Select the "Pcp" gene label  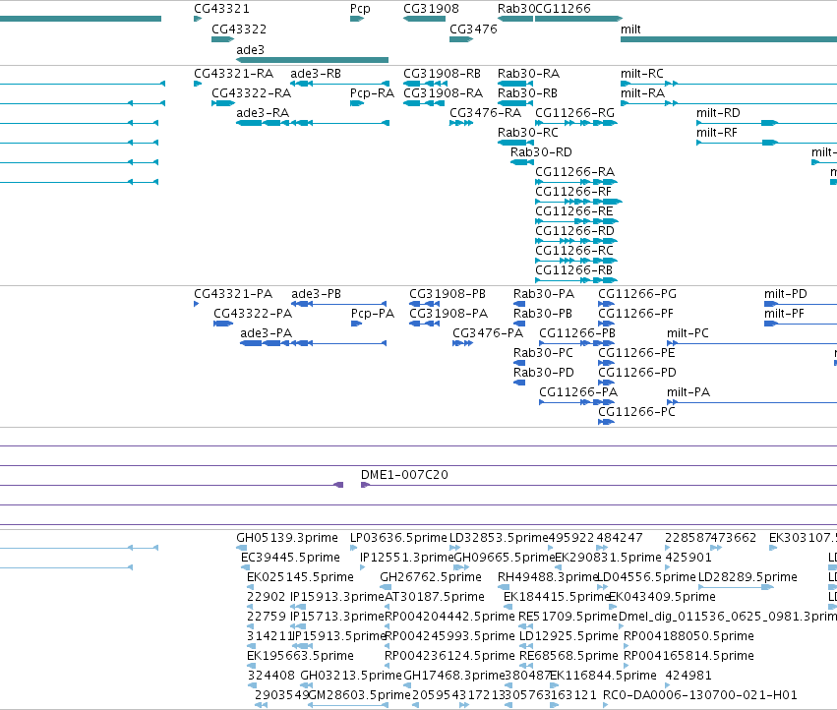(x=360, y=9)
